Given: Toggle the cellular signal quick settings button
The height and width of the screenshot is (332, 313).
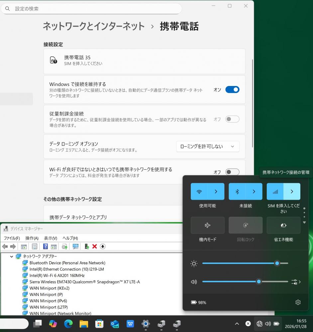Looking at the screenshot, I should pos(275,192).
